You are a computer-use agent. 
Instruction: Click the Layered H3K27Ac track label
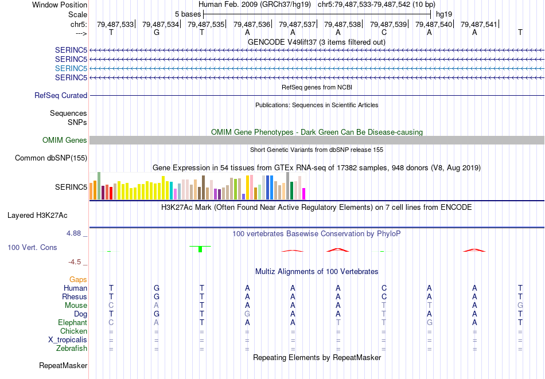(37, 216)
